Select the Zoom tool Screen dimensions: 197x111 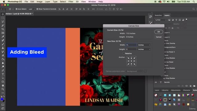tap(3, 89)
